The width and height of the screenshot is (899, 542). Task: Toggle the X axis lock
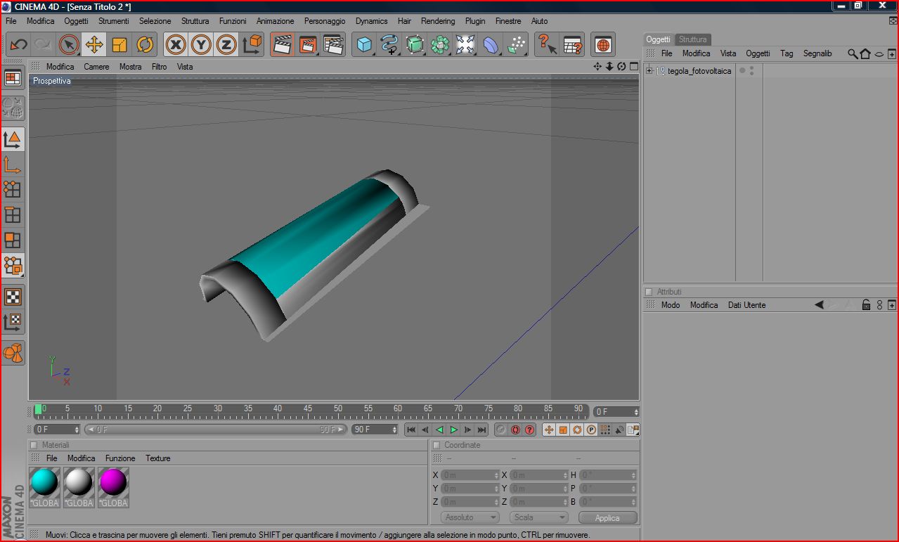176,45
